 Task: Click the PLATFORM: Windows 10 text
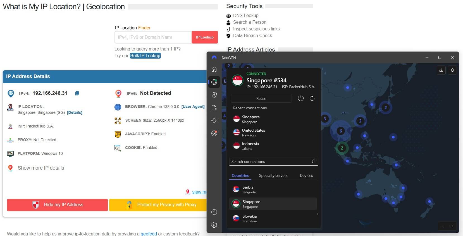click(40, 153)
